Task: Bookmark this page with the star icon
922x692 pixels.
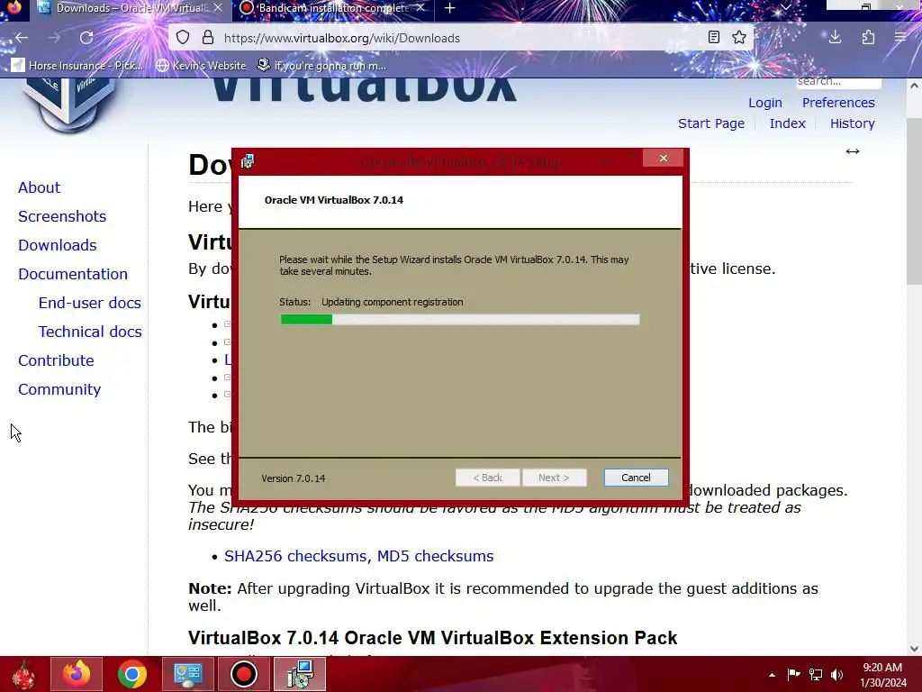Action: [739, 38]
